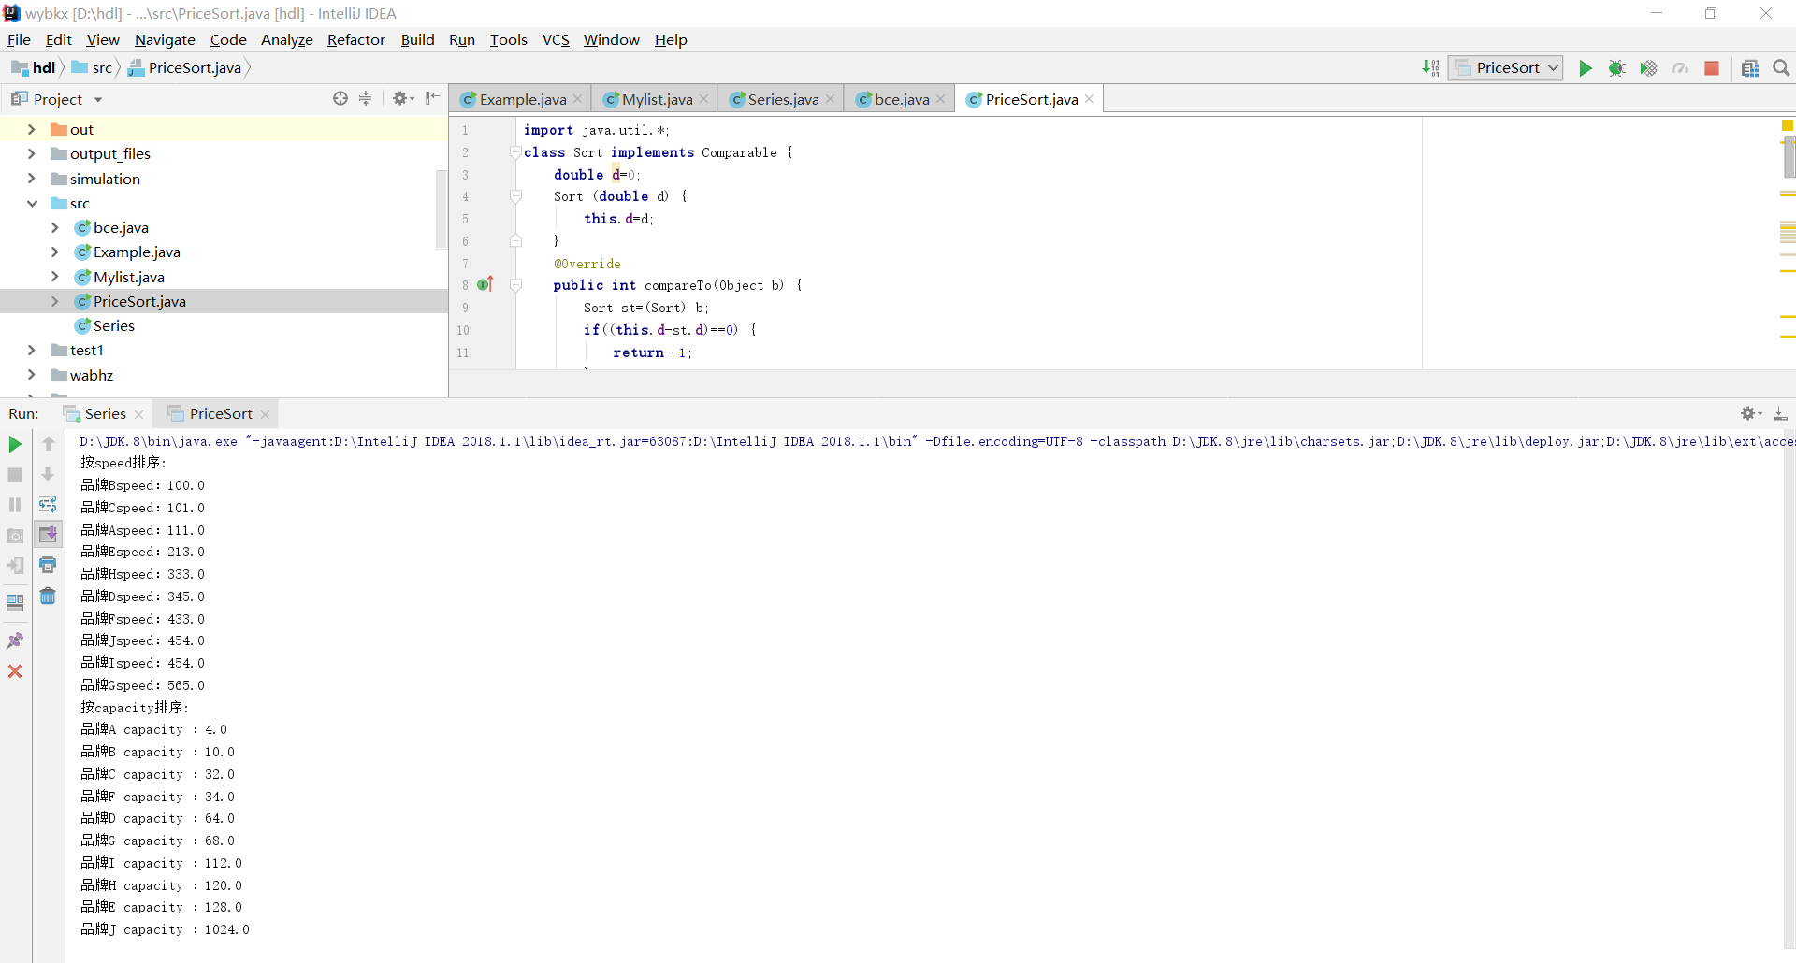1796x963 pixels.
Task: Open Search Everywhere magnifier
Action: click(1781, 68)
